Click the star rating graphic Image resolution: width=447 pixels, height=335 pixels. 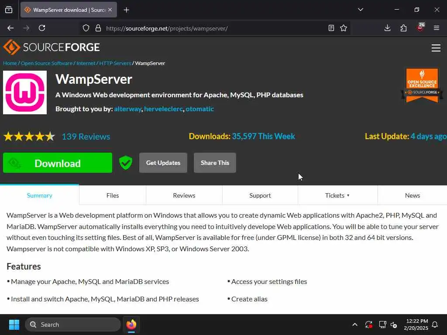(x=29, y=137)
